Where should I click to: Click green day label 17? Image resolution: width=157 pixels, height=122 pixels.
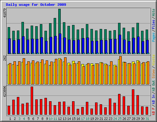(x=83, y=119)
